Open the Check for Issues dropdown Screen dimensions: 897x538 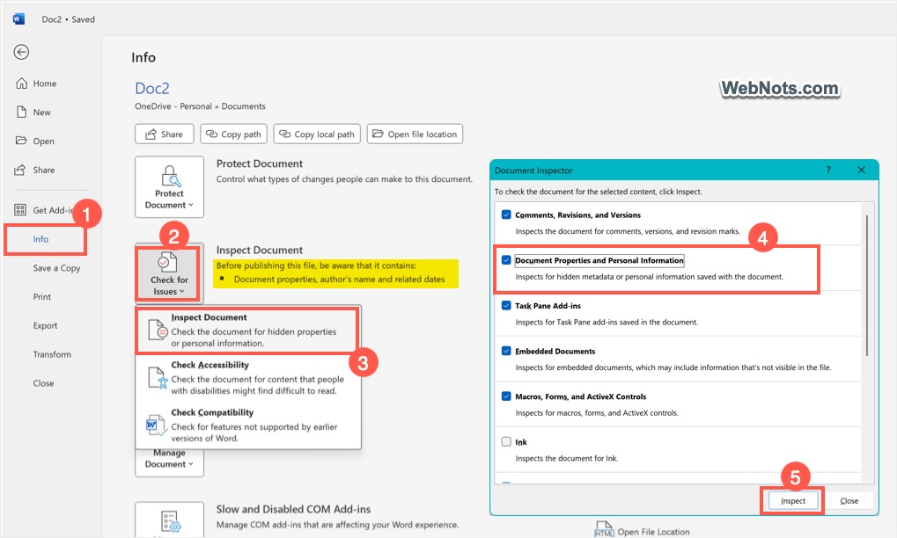(x=169, y=273)
